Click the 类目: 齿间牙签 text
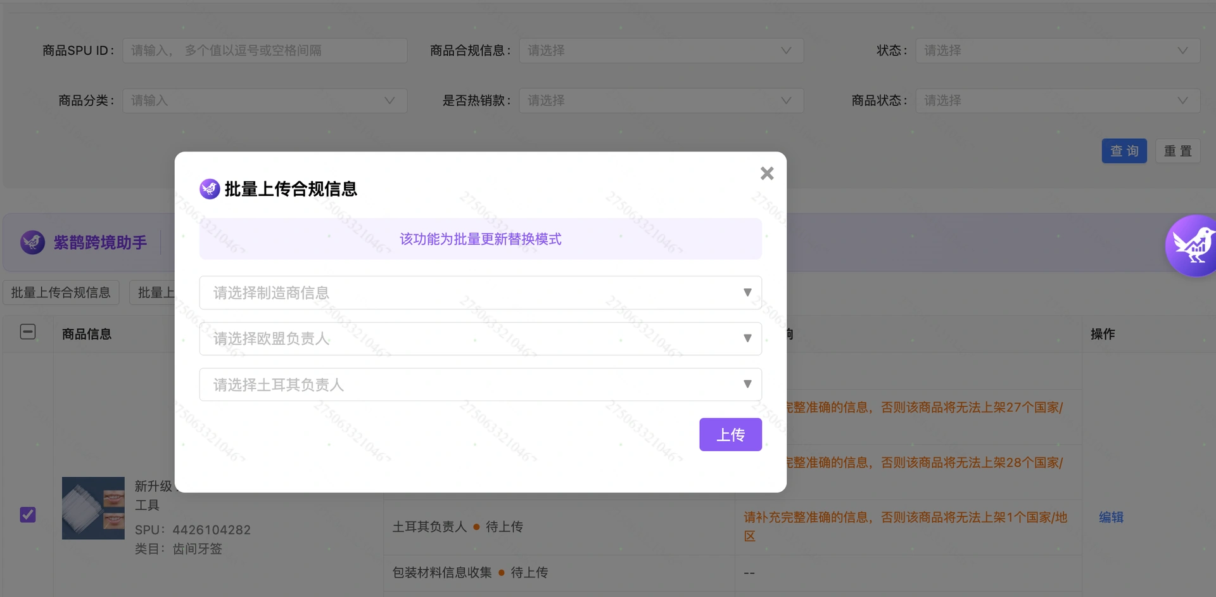The image size is (1216, 597). coord(178,549)
